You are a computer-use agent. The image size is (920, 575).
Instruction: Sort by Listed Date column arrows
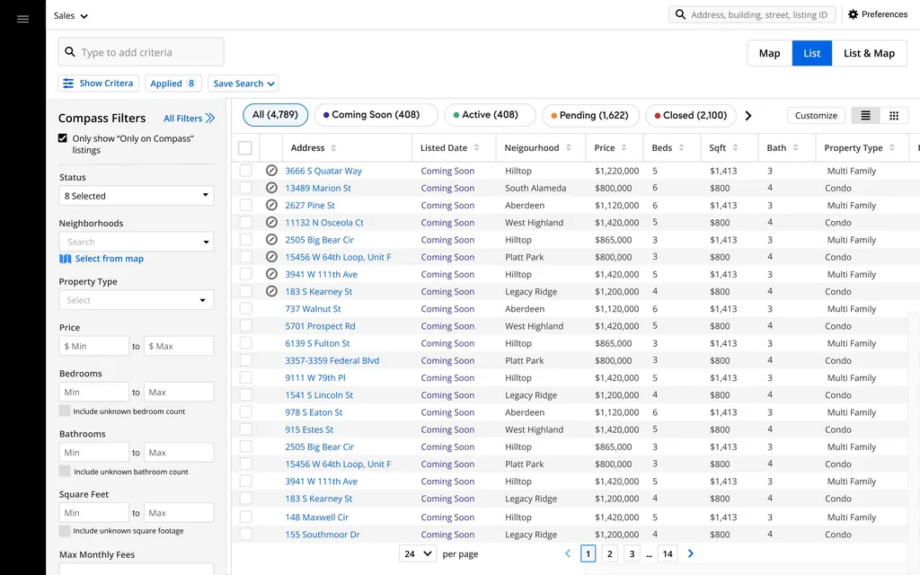[476, 148]
